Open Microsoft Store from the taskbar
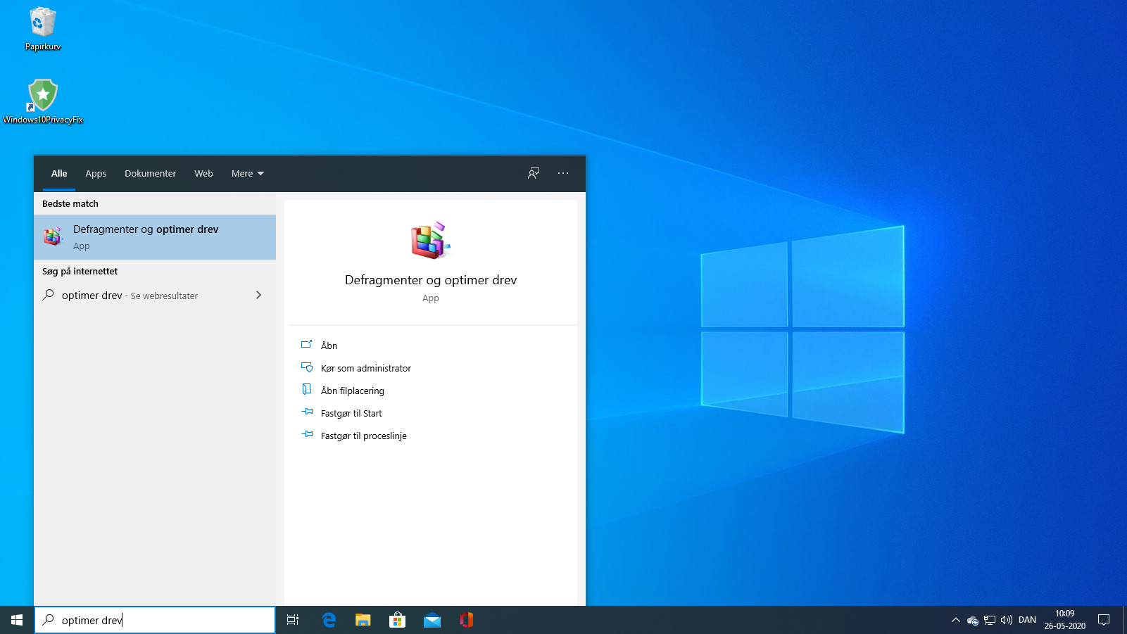 coord(398,620)
